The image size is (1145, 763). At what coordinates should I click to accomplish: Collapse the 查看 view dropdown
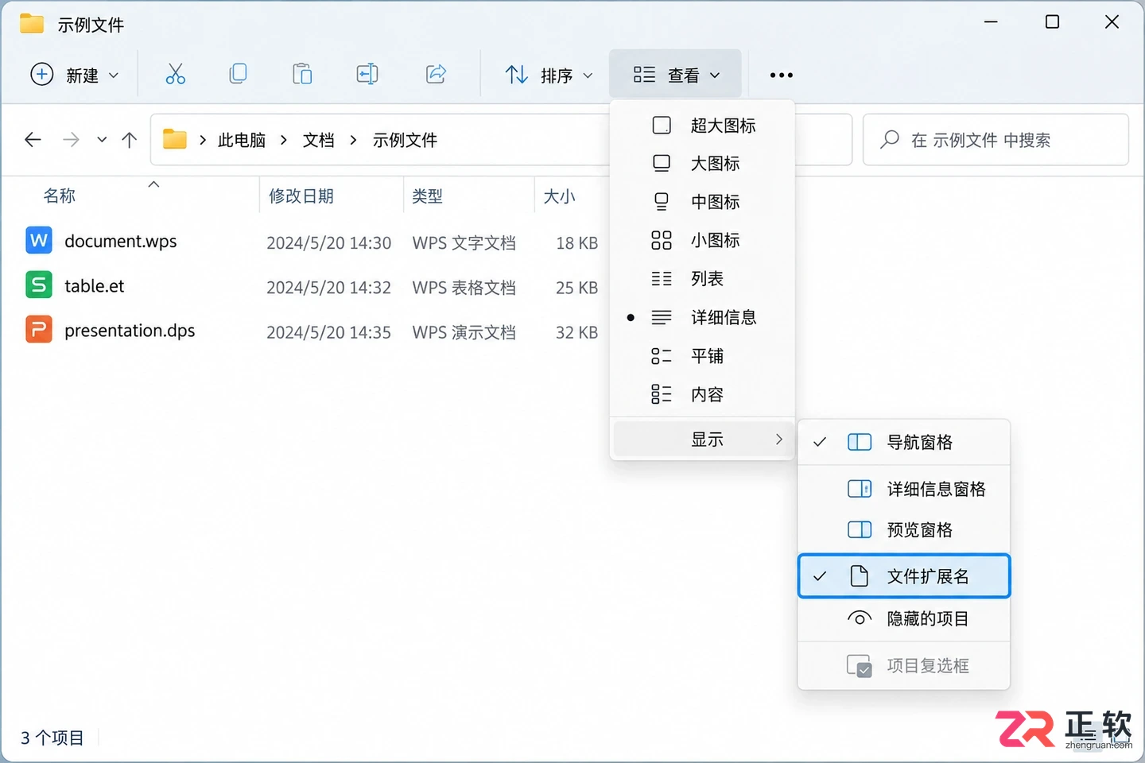[x=676, y=75]
